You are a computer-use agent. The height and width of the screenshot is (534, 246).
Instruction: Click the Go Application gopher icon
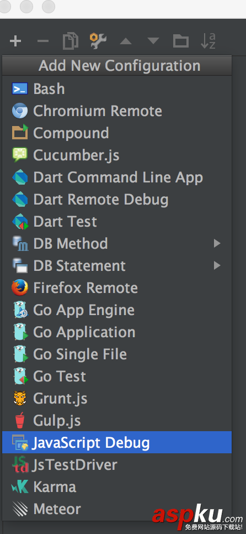click(x=20, y=332)
